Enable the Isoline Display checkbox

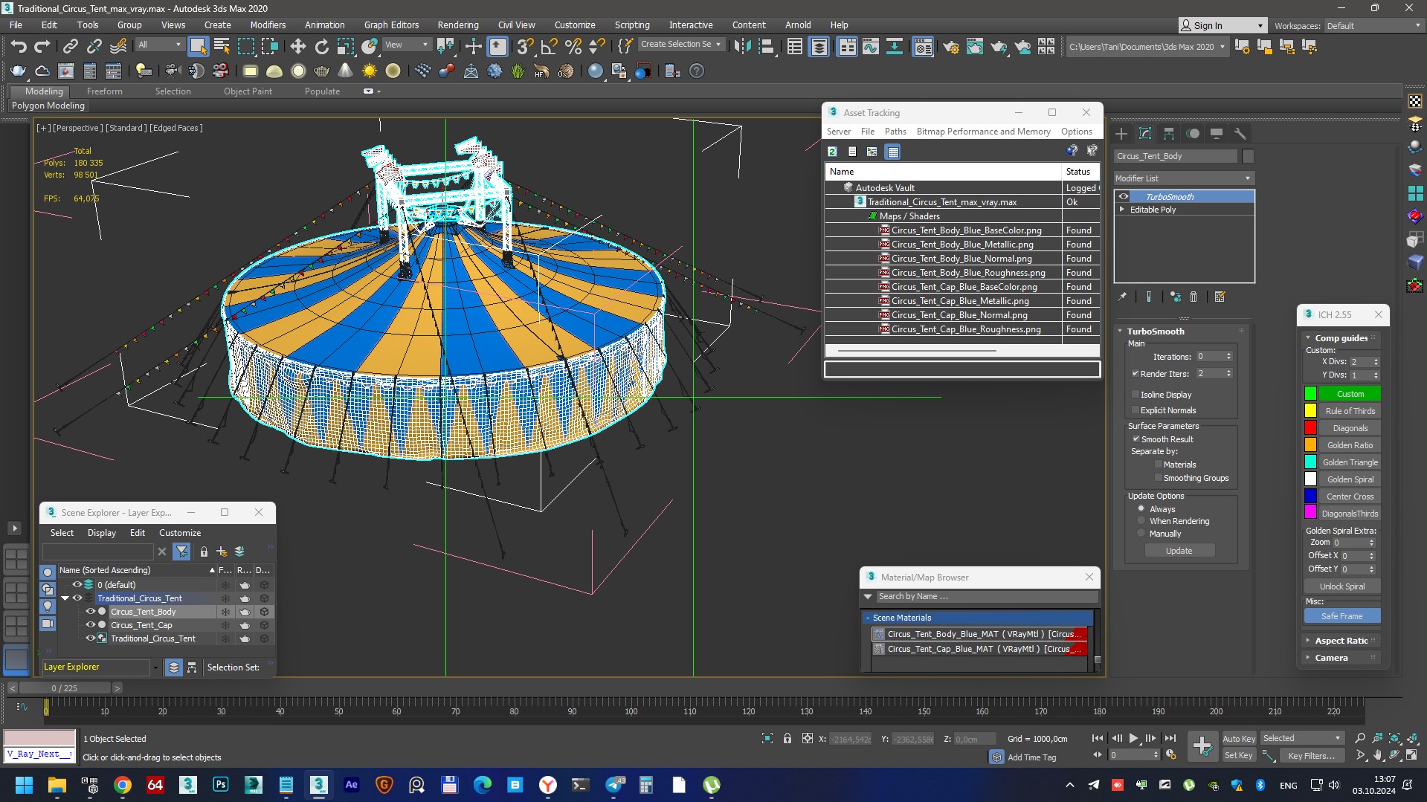click(x=1136, y=395)
